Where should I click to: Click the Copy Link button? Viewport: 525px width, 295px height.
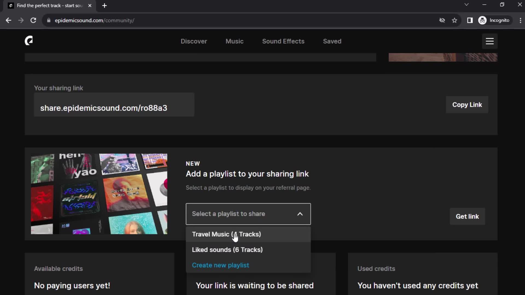pyautogui.click(x=467, y=105)
